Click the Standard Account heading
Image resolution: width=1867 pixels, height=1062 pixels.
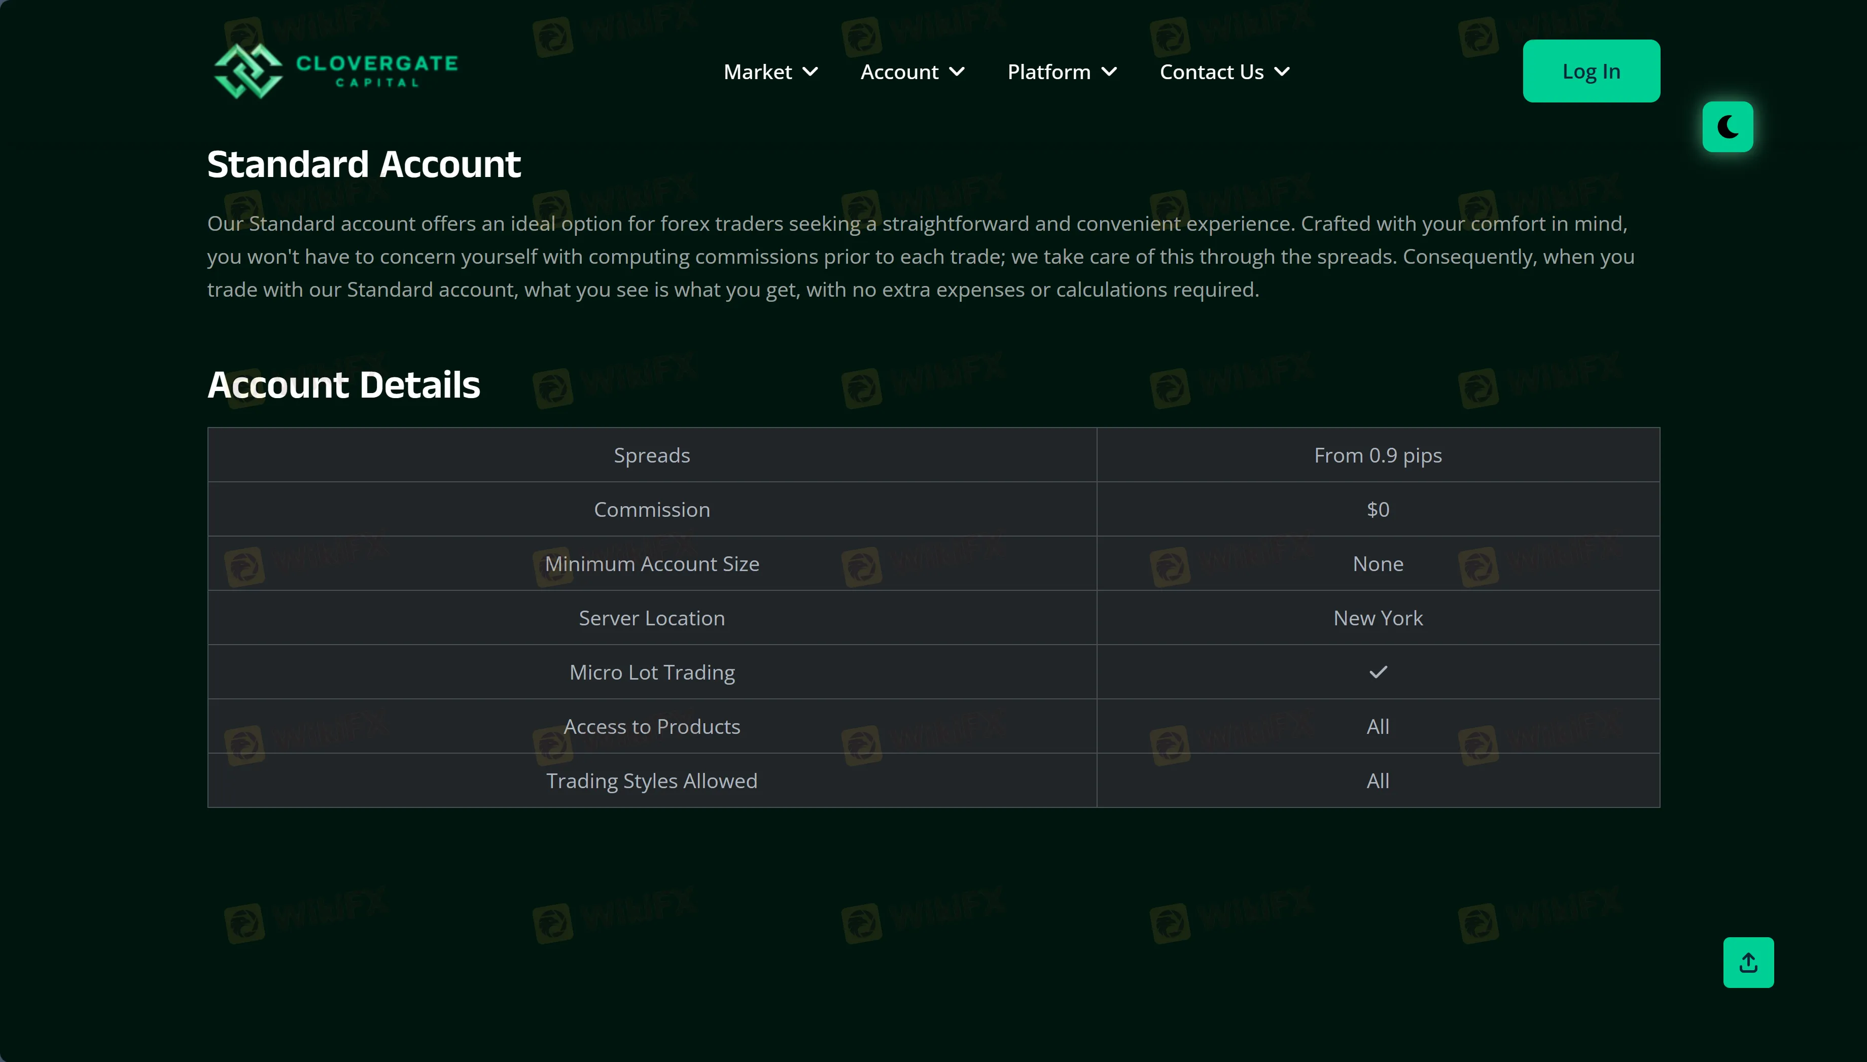pos(363,164)
